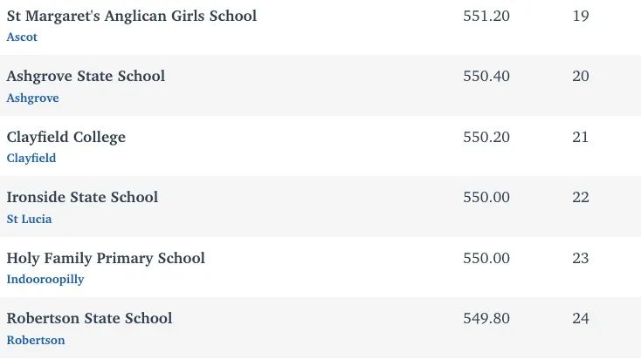
Task: Open the Clayfield suburb link
Action: pyautogui.click(x=31, y=159)
